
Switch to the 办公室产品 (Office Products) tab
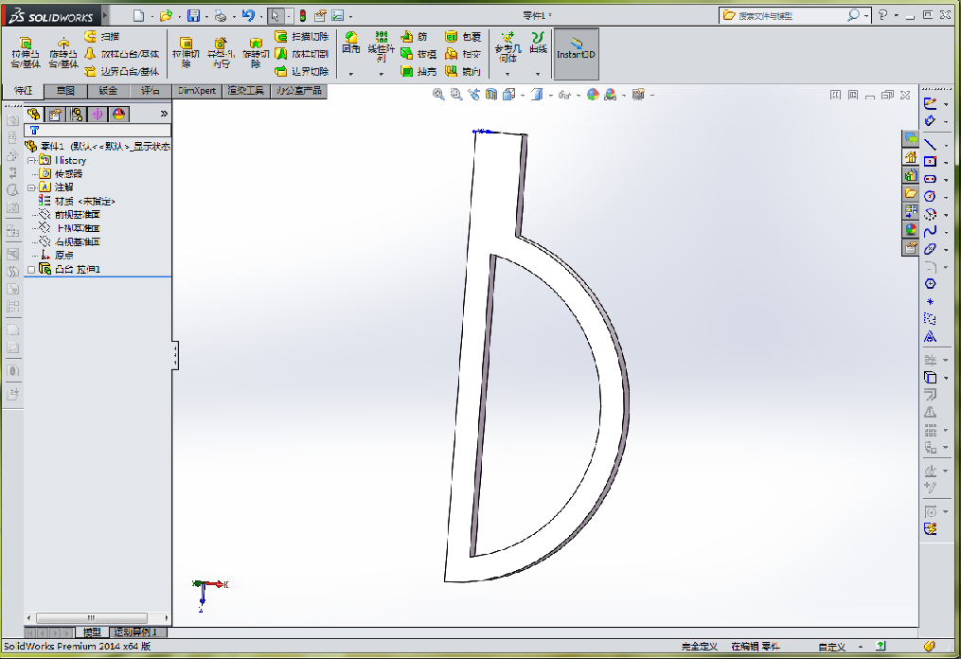click(298, 91)
